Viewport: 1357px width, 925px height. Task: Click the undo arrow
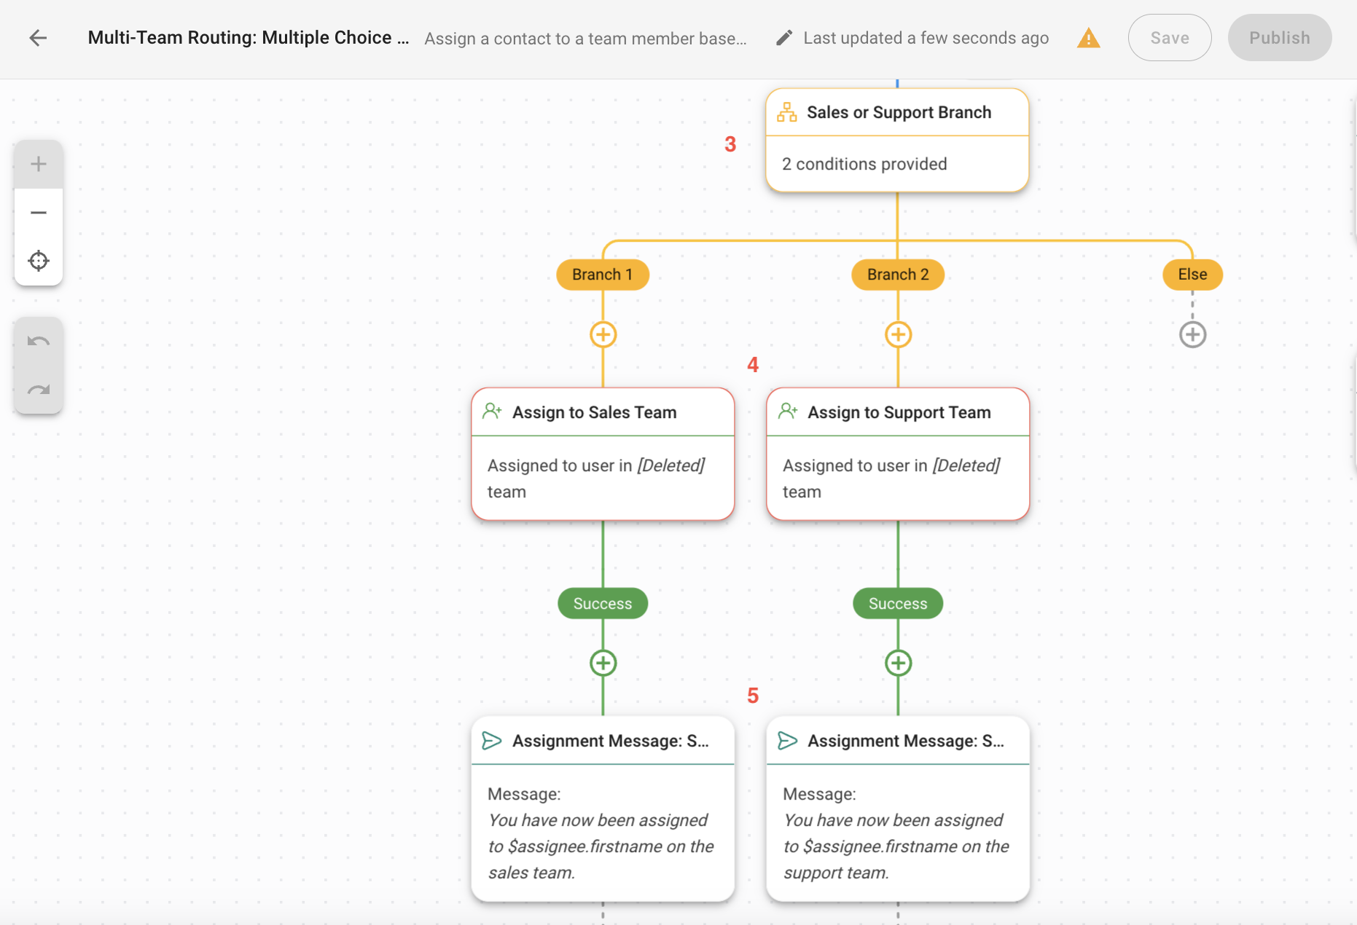(39, 342)
